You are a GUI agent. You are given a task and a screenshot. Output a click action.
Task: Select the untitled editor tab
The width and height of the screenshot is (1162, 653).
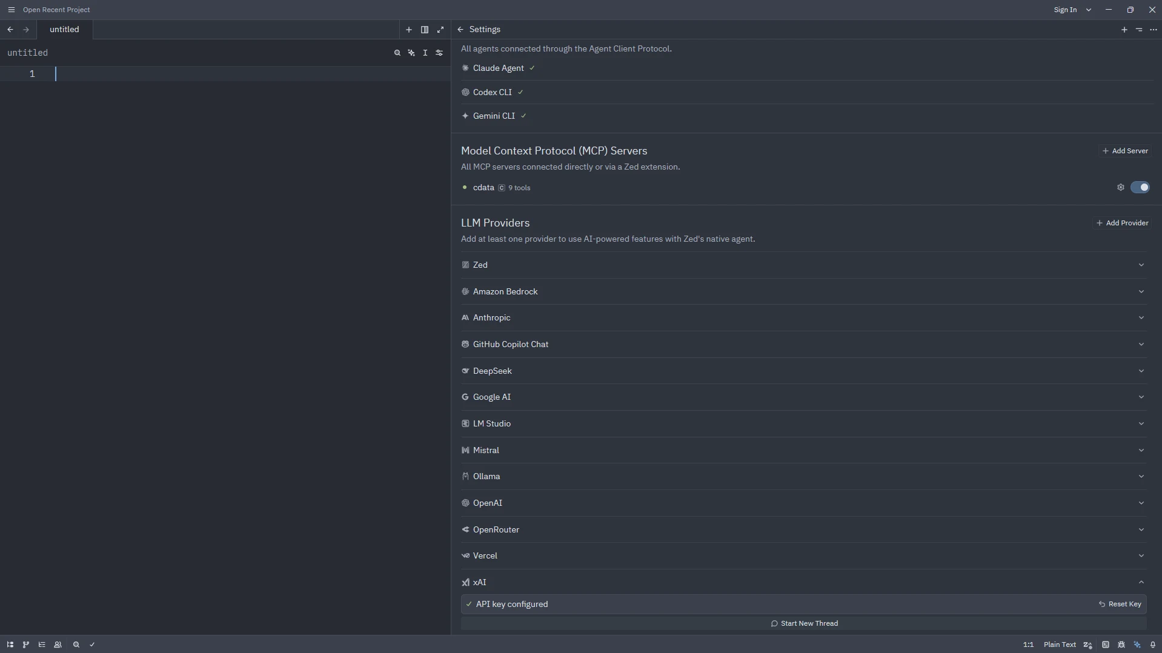(x=64, y=30)
